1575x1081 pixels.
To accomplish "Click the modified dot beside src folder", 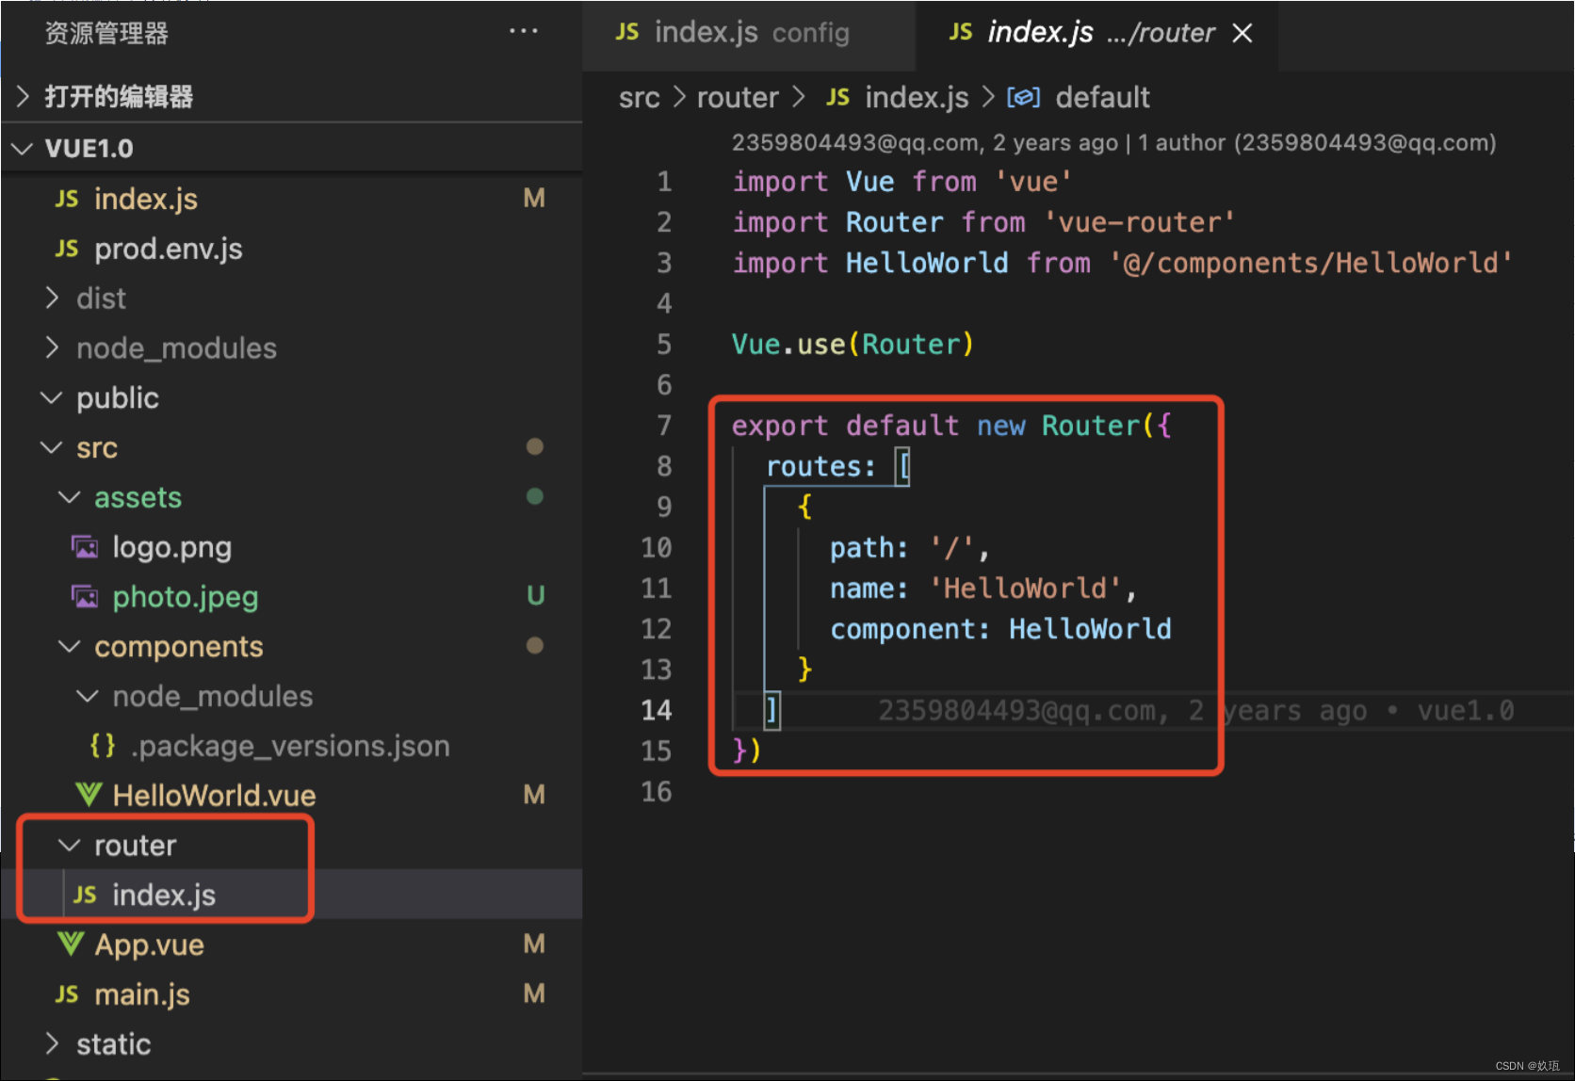I will pyautogui.click(x=534, y=447).
